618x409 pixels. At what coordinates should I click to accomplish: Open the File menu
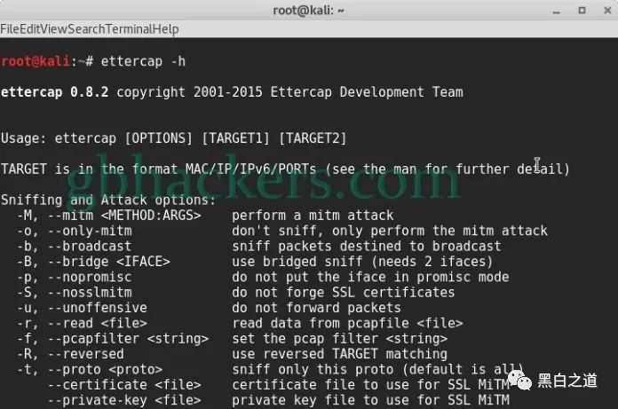(x=10, y=29)
